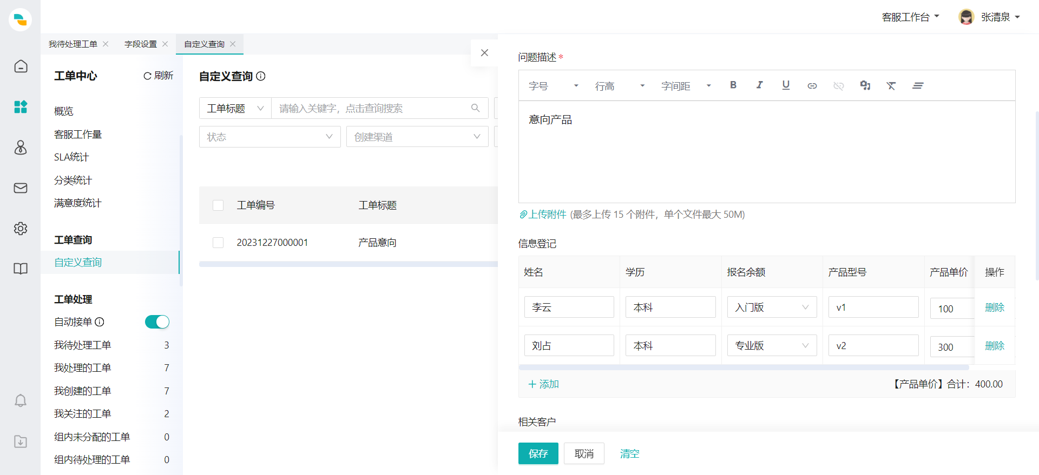Click the 刷新 refresh button
This screenshot has height=475, width=1039.
point(158,76)
